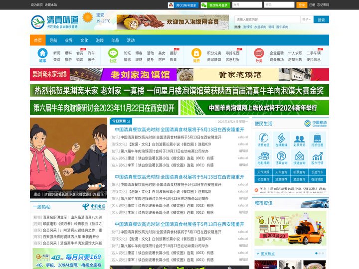
Task: Select the last carousel dot on the slideshow
Action: click(x=104, y=186)
